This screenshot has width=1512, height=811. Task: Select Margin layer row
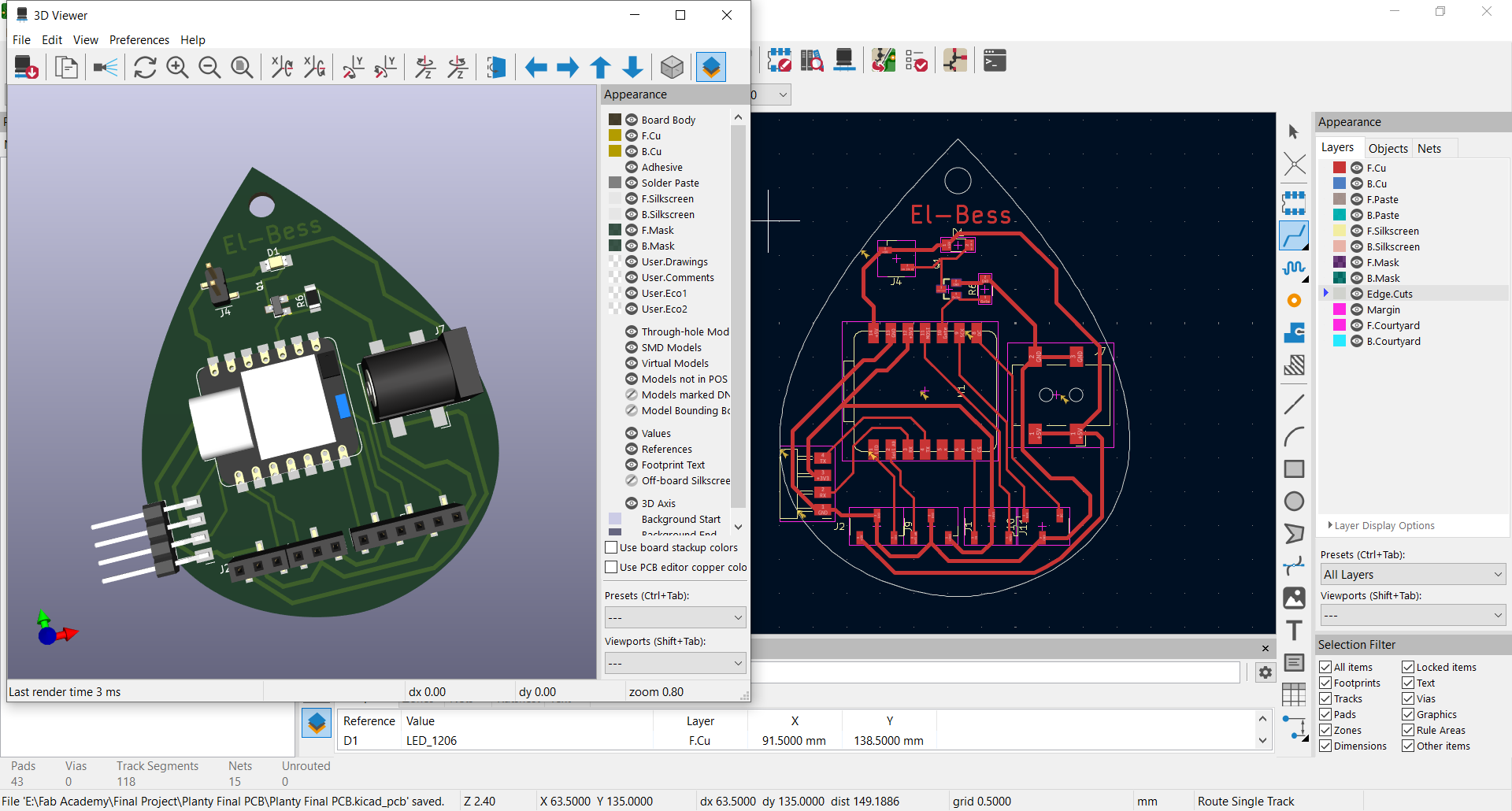click(x=1415, y=309)
